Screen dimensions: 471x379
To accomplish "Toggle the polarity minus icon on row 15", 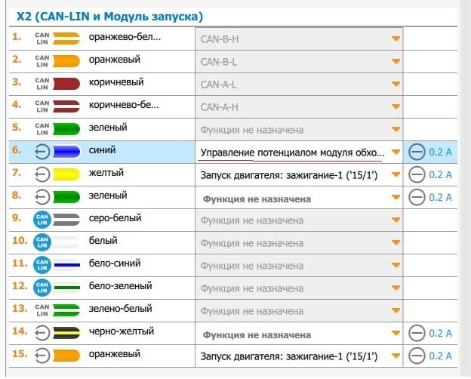I will (417, 356).
